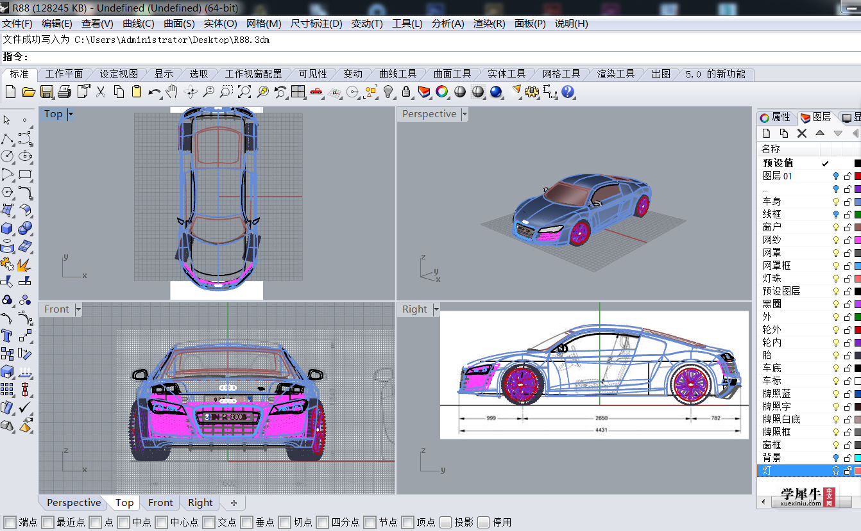Select the Perspective tab at bottom
The height and width of the screenshot is (531, 861).
tap(74, 503)
